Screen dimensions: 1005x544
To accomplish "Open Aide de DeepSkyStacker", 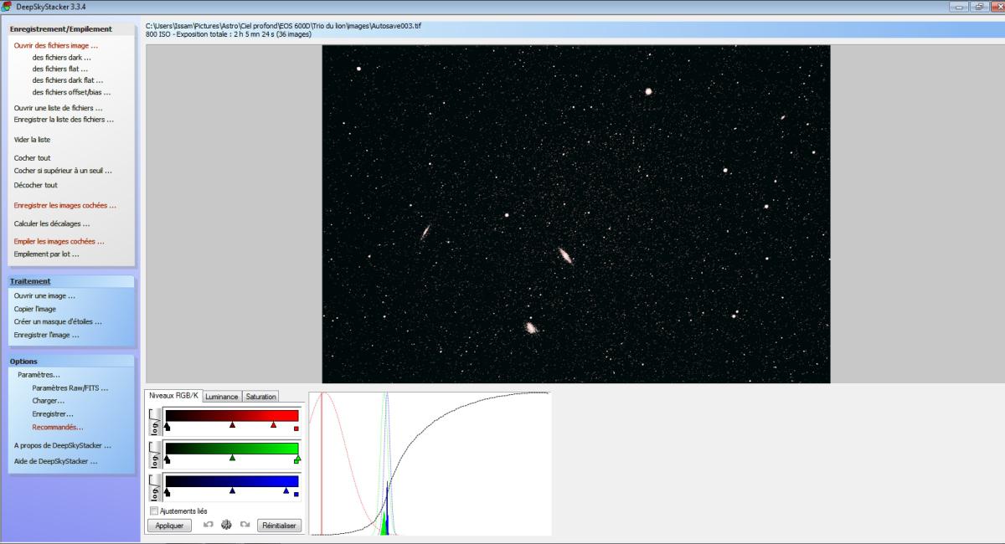I will click(x=56, y=461).
